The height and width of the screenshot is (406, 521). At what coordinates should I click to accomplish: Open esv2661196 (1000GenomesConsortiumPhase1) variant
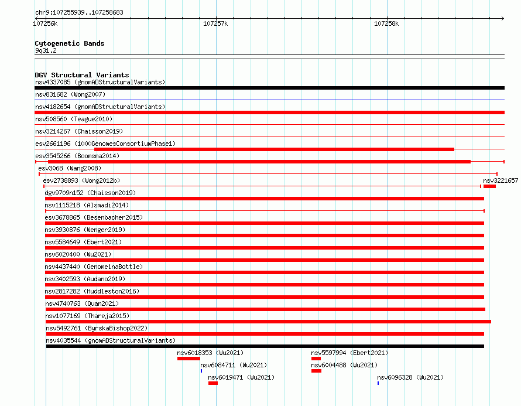(105, 144)
